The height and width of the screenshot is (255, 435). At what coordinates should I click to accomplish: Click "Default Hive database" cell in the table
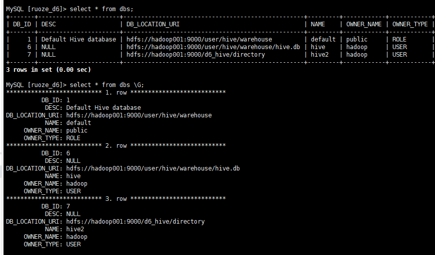tap(79, 39)
